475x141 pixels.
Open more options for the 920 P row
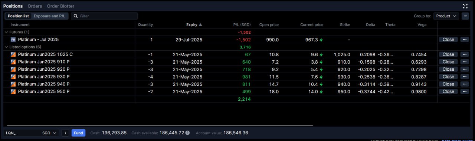pos(465,69)
